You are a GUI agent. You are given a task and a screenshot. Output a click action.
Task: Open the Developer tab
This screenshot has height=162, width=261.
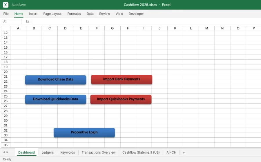[x=136, y=14]
